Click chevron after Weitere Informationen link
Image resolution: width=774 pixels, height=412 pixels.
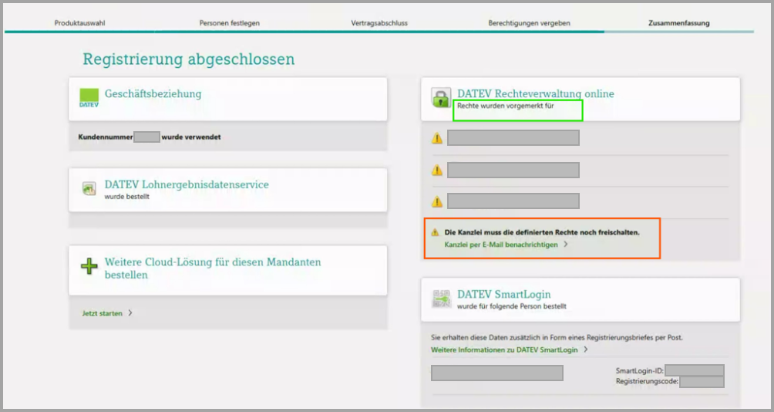586,350
